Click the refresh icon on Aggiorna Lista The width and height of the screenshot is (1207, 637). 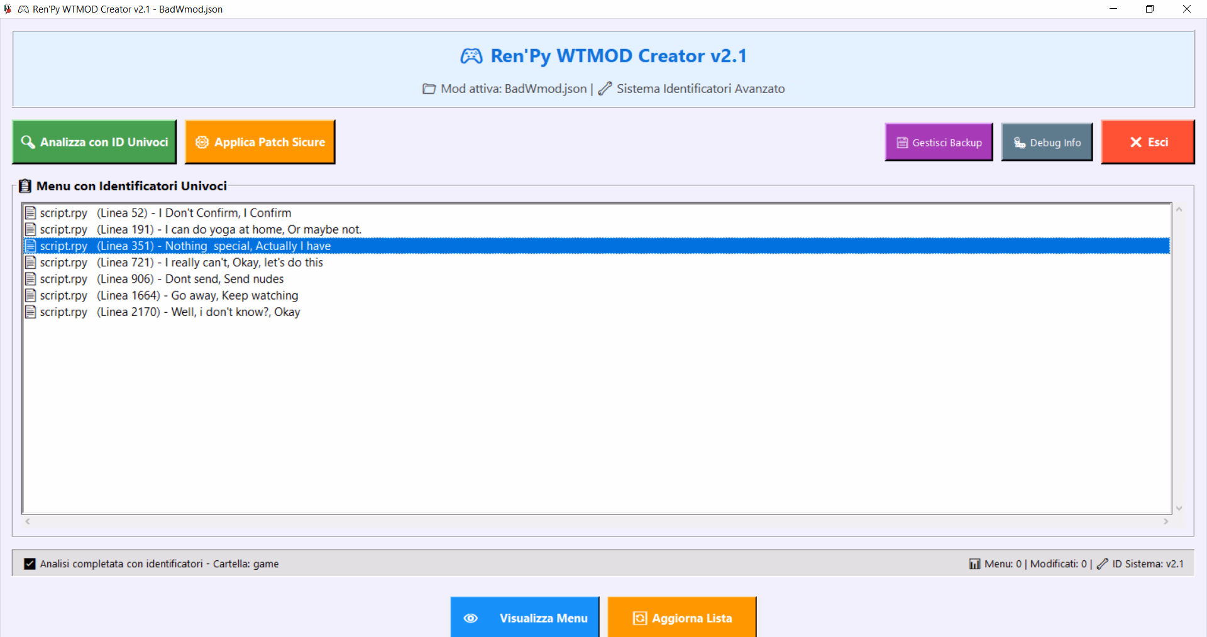pyautogui.click(x=639, y=618)
